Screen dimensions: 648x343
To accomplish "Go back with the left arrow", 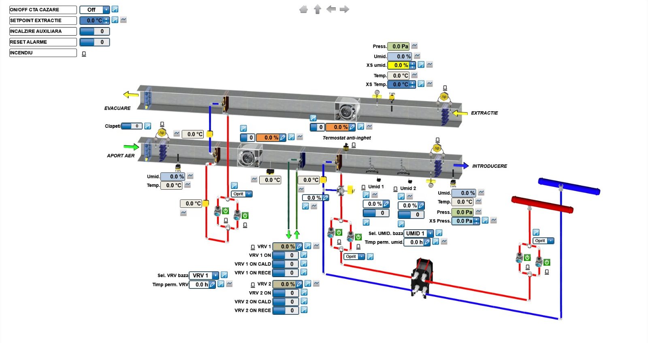I will pyautogui.click(x=331, y=9).
